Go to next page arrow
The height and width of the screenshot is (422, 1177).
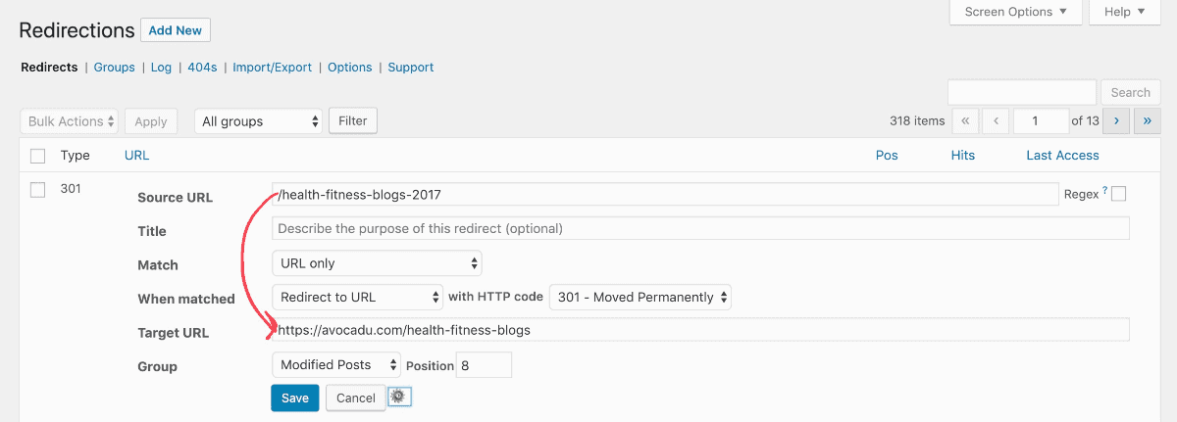coord(1116,121)
